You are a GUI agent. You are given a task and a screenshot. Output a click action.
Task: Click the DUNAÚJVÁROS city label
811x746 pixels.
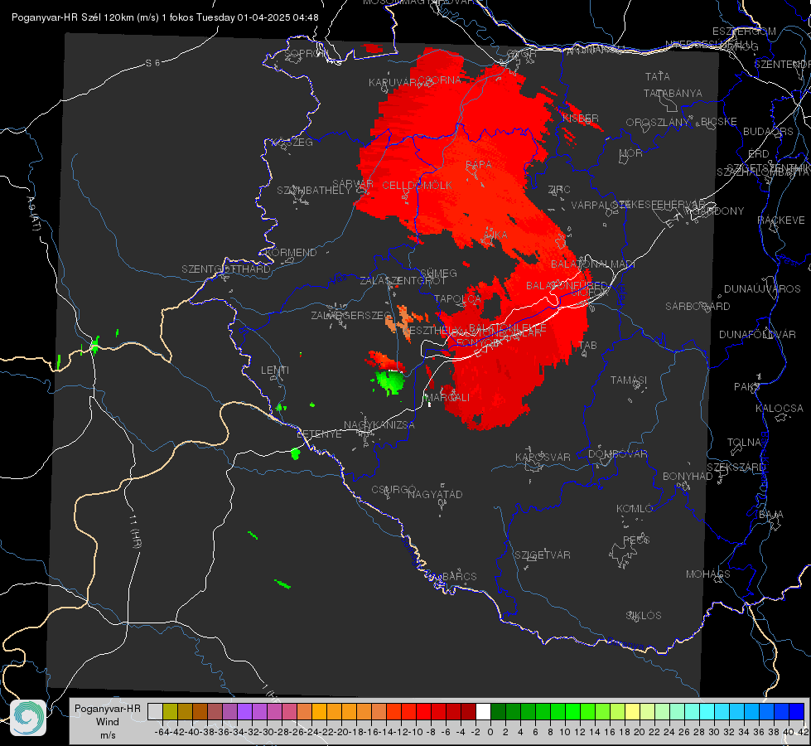[x=762, y=289]
